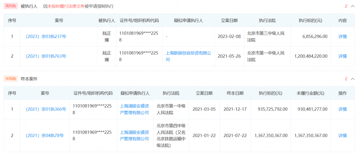Image resolution: width=358 pixels, height=155 pixels.
Task: Select amount 6,856,296.00
Action: click(x=314, y=37)
